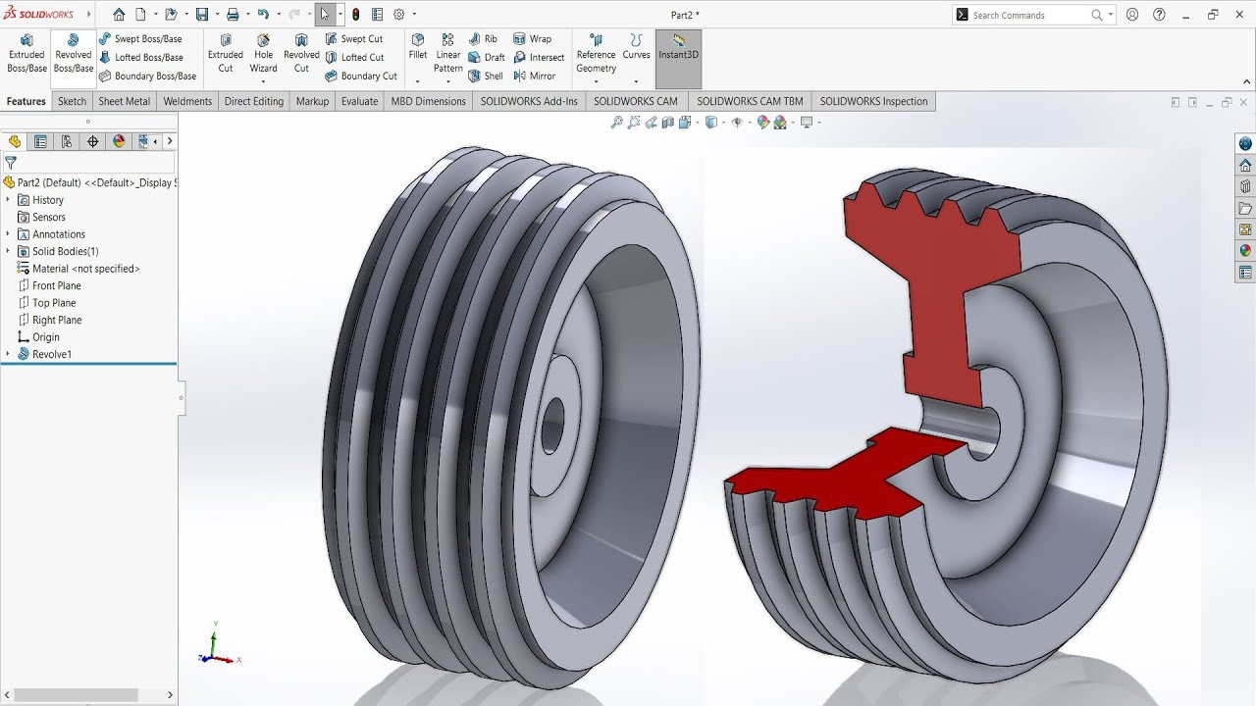Open the View Settings monitor dropdown arrow
1256x706 pixels.
coord(818,123)
